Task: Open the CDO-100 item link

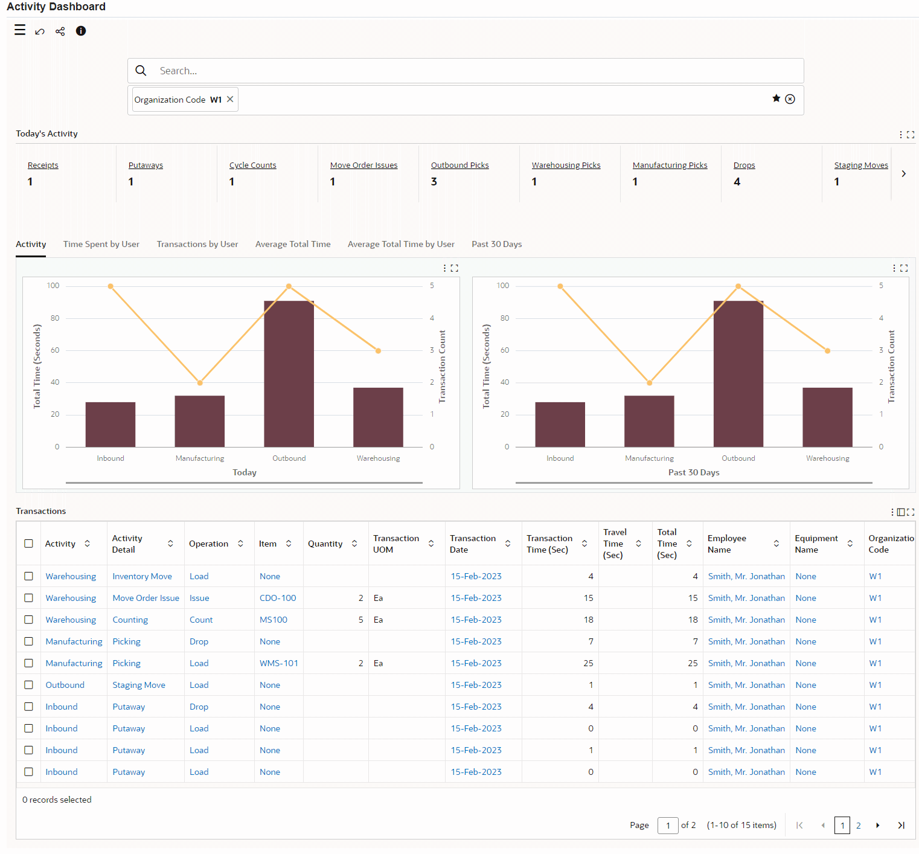Action: click(x=278, y=598)
